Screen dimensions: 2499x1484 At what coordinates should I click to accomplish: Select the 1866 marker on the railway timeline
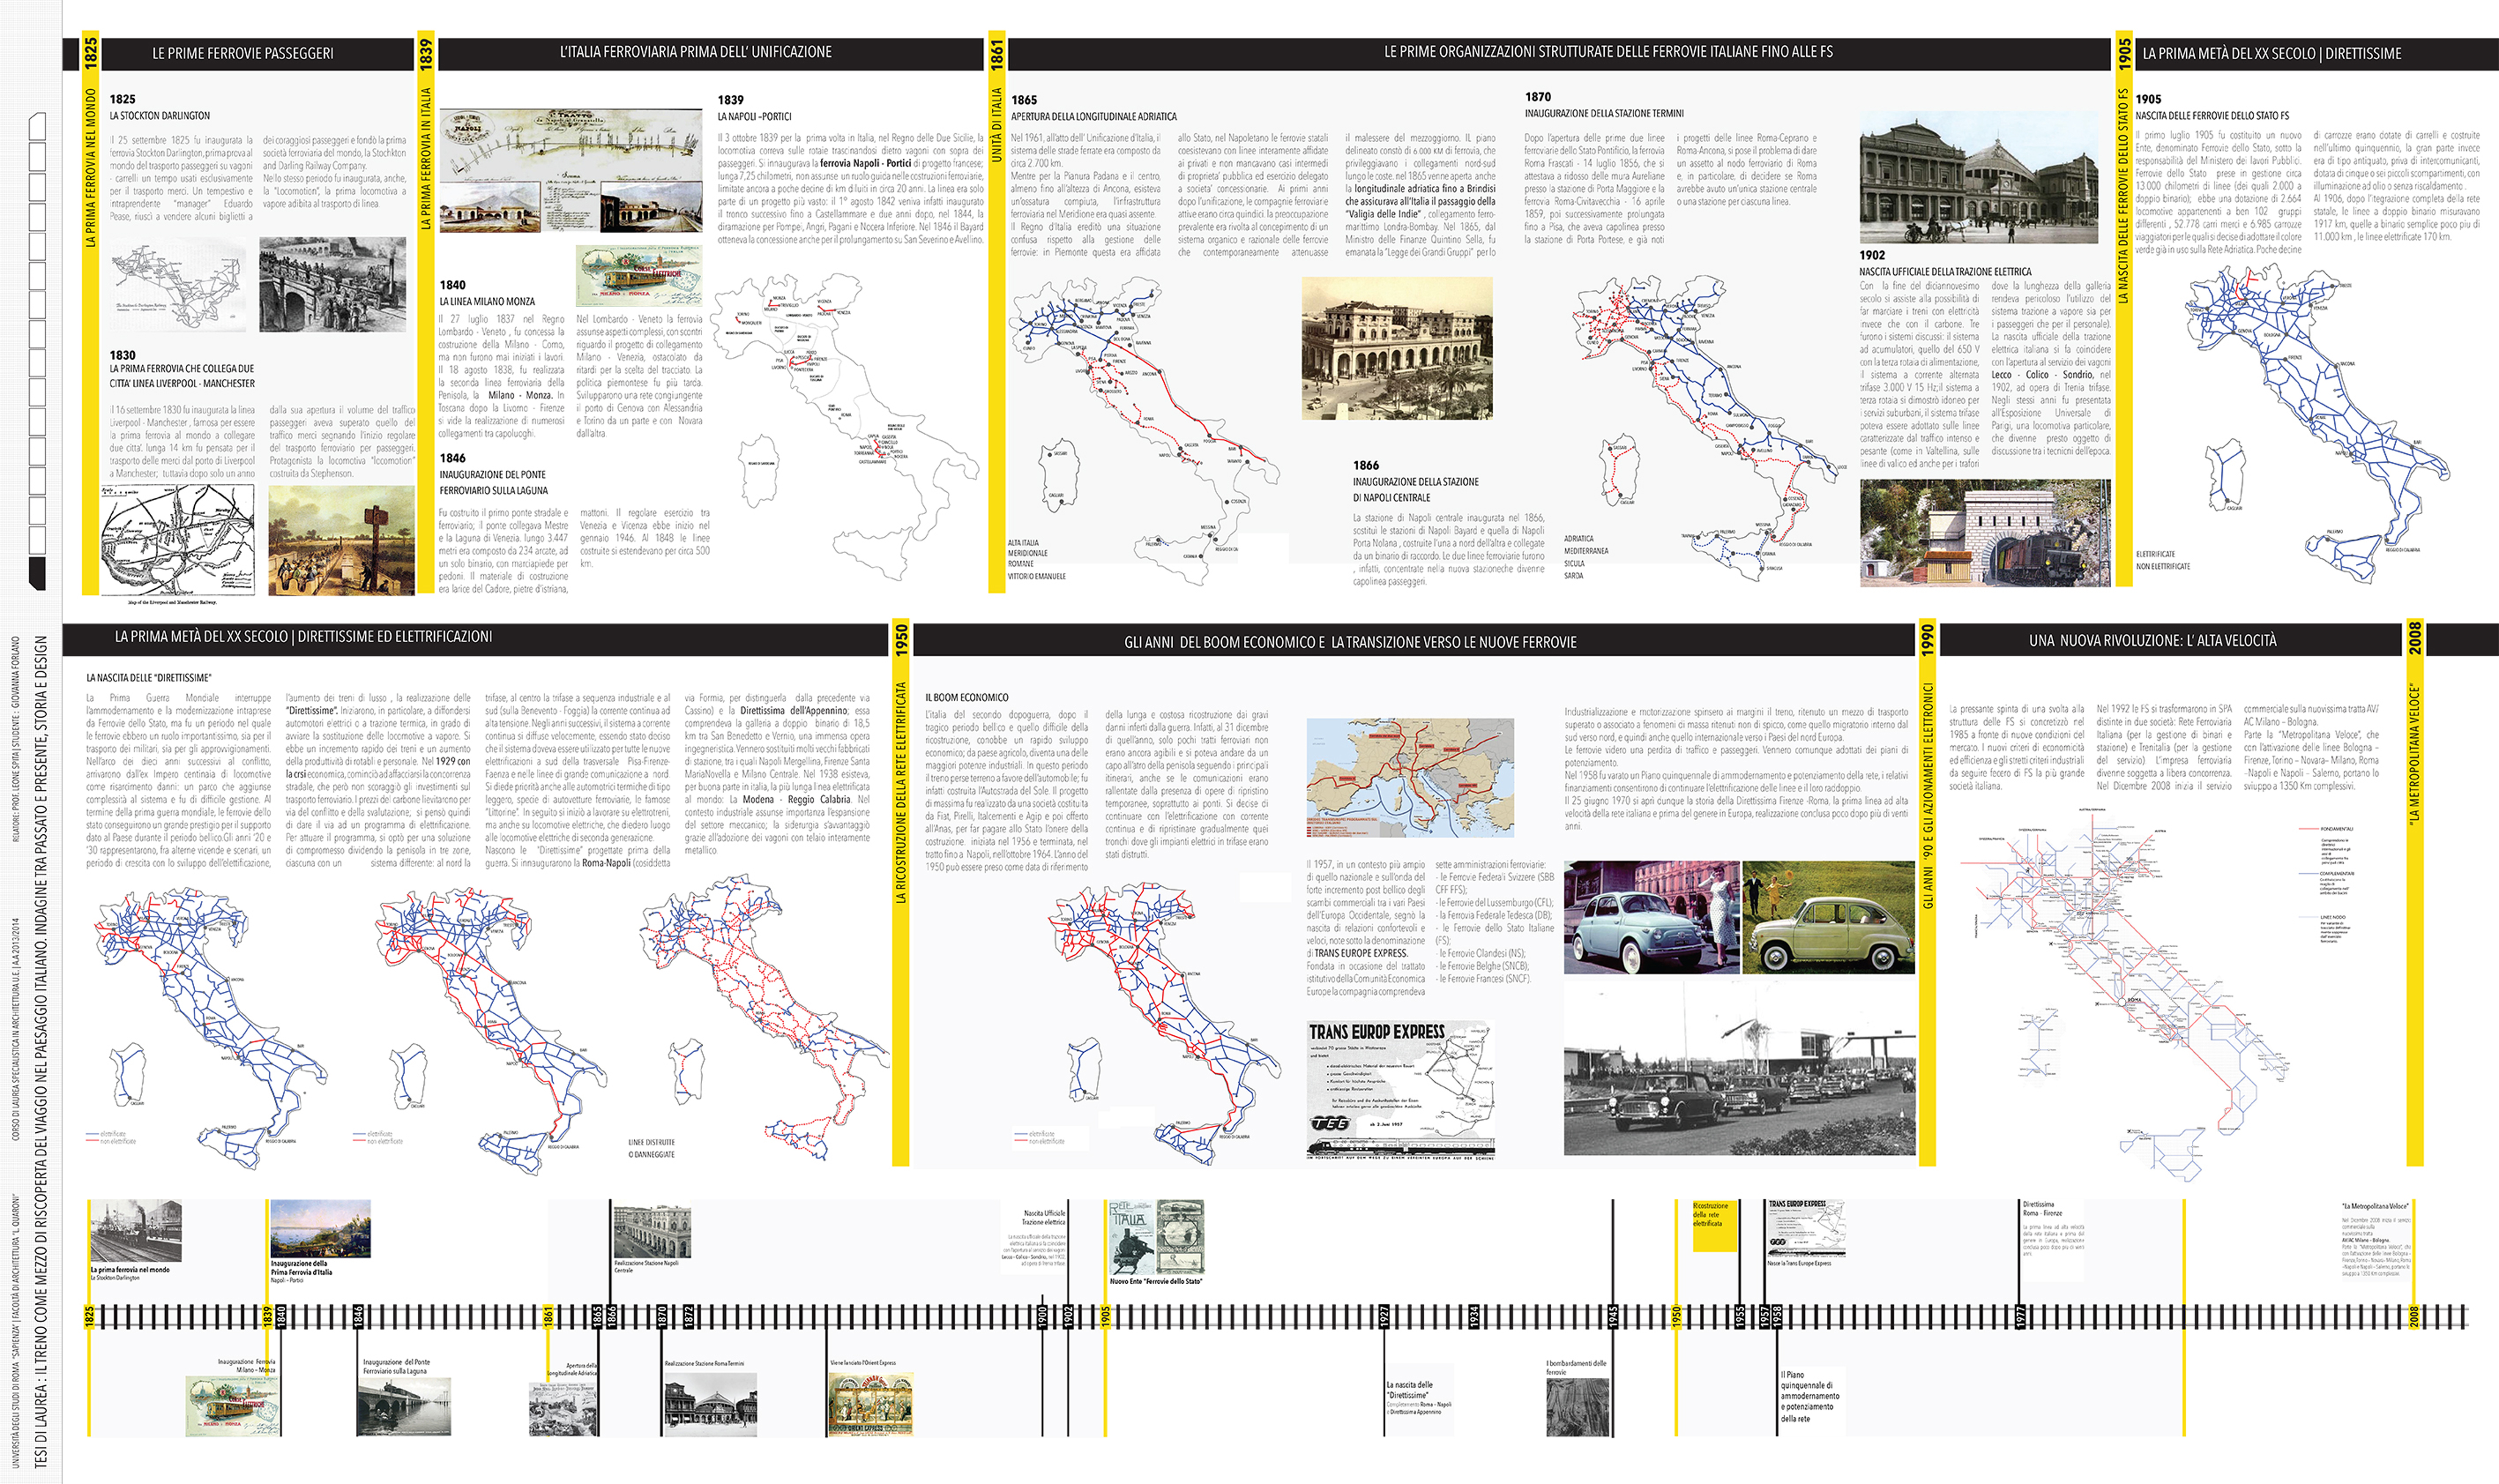click(612, 1317)
